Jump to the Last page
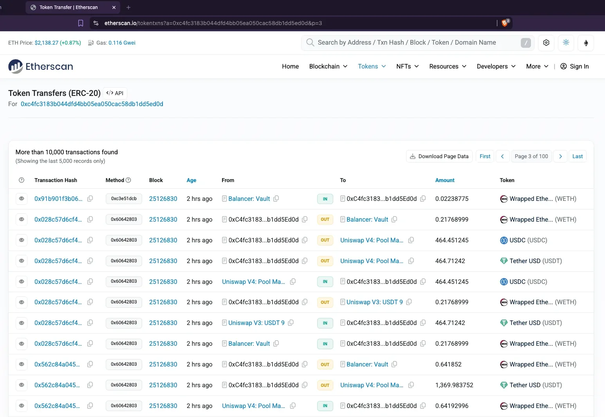The width and height of the screenshot is (605, 417). point(577,156)
